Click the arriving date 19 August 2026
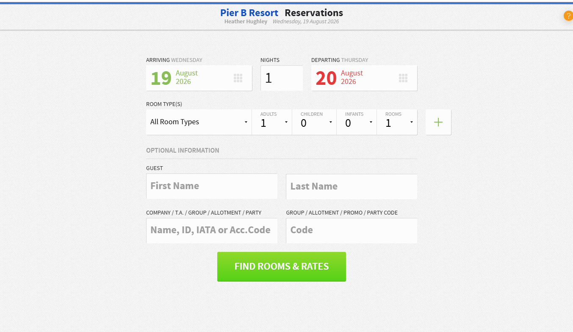The width and height of the screenshot is (573, 332). click(x=174, y=78)
